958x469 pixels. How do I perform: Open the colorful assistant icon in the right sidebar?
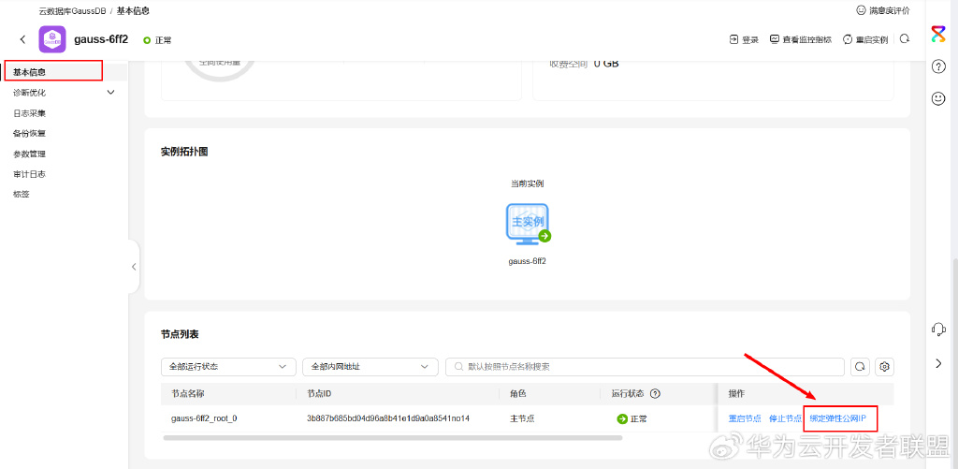coord(938,35)
